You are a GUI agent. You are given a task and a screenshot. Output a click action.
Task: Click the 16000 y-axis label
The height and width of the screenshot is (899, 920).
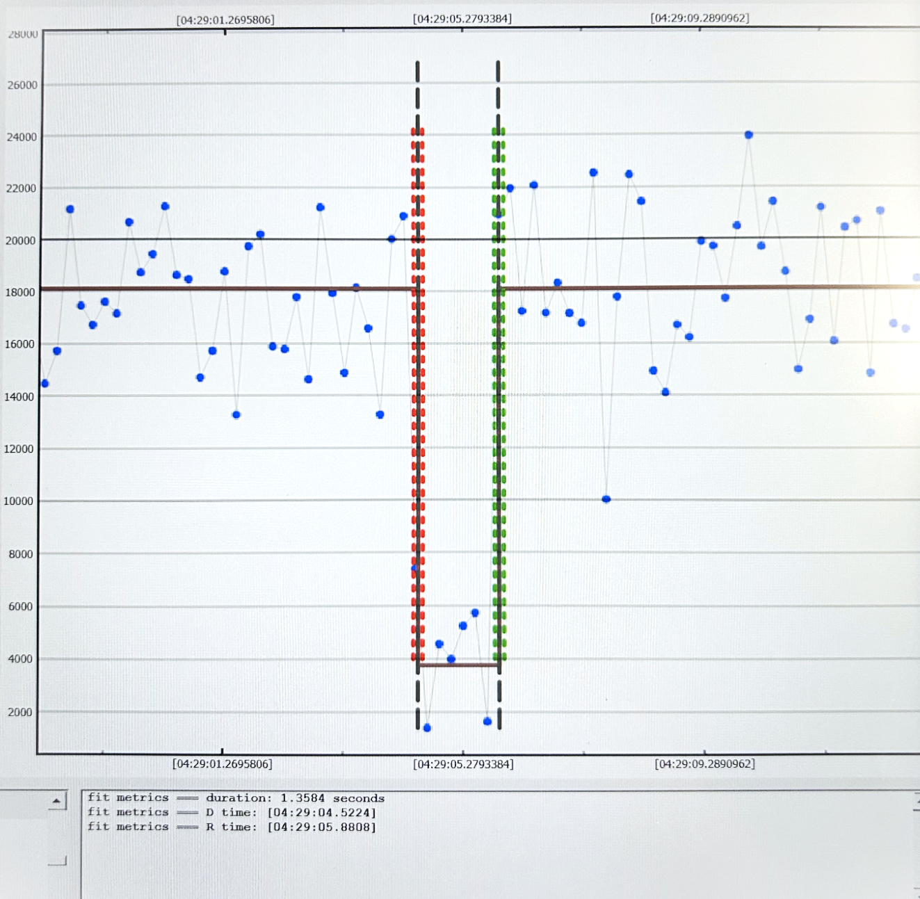[19, 344]
